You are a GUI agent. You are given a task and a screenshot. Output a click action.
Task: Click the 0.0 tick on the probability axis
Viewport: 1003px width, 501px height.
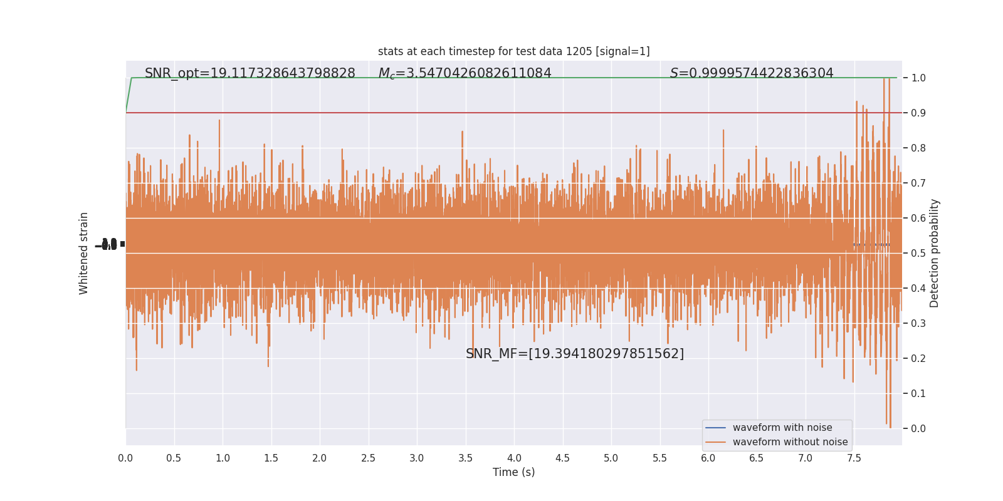(918, 429)
